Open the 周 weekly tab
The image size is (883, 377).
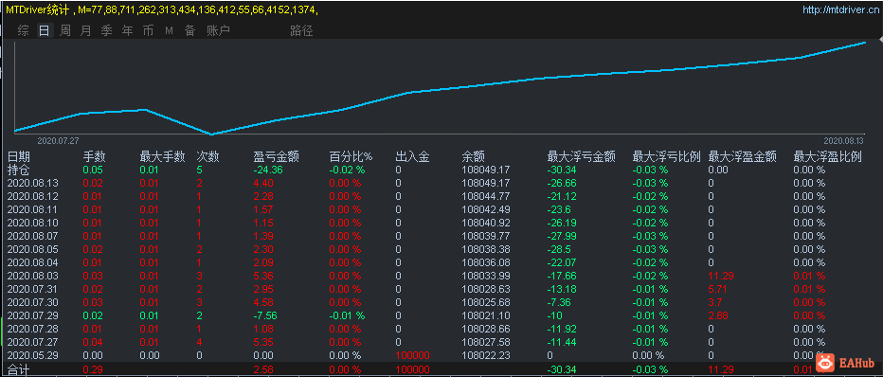pos(65,30)
